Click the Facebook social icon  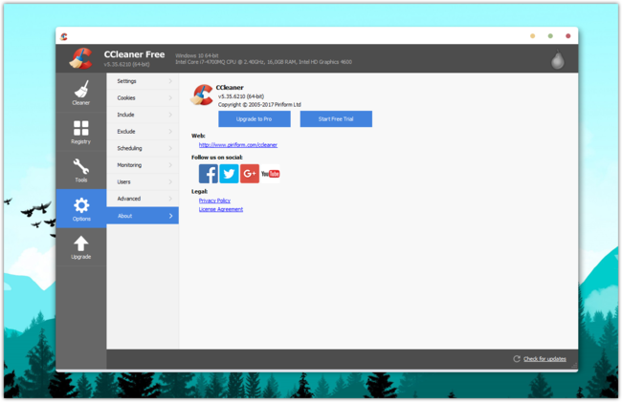tap(209, 174)
